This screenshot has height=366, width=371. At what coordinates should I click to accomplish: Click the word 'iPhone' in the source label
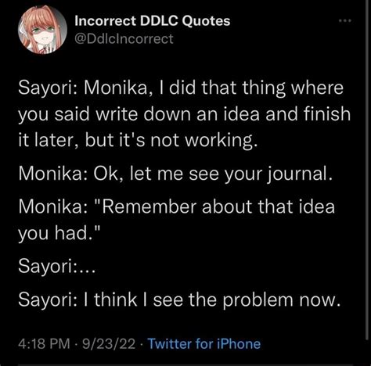[x=239, y=343]
